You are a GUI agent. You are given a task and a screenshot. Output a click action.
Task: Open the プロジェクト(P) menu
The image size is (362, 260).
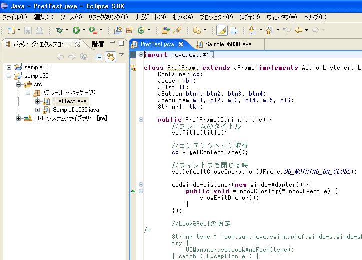pyautogui.click(x=216, y=17)
